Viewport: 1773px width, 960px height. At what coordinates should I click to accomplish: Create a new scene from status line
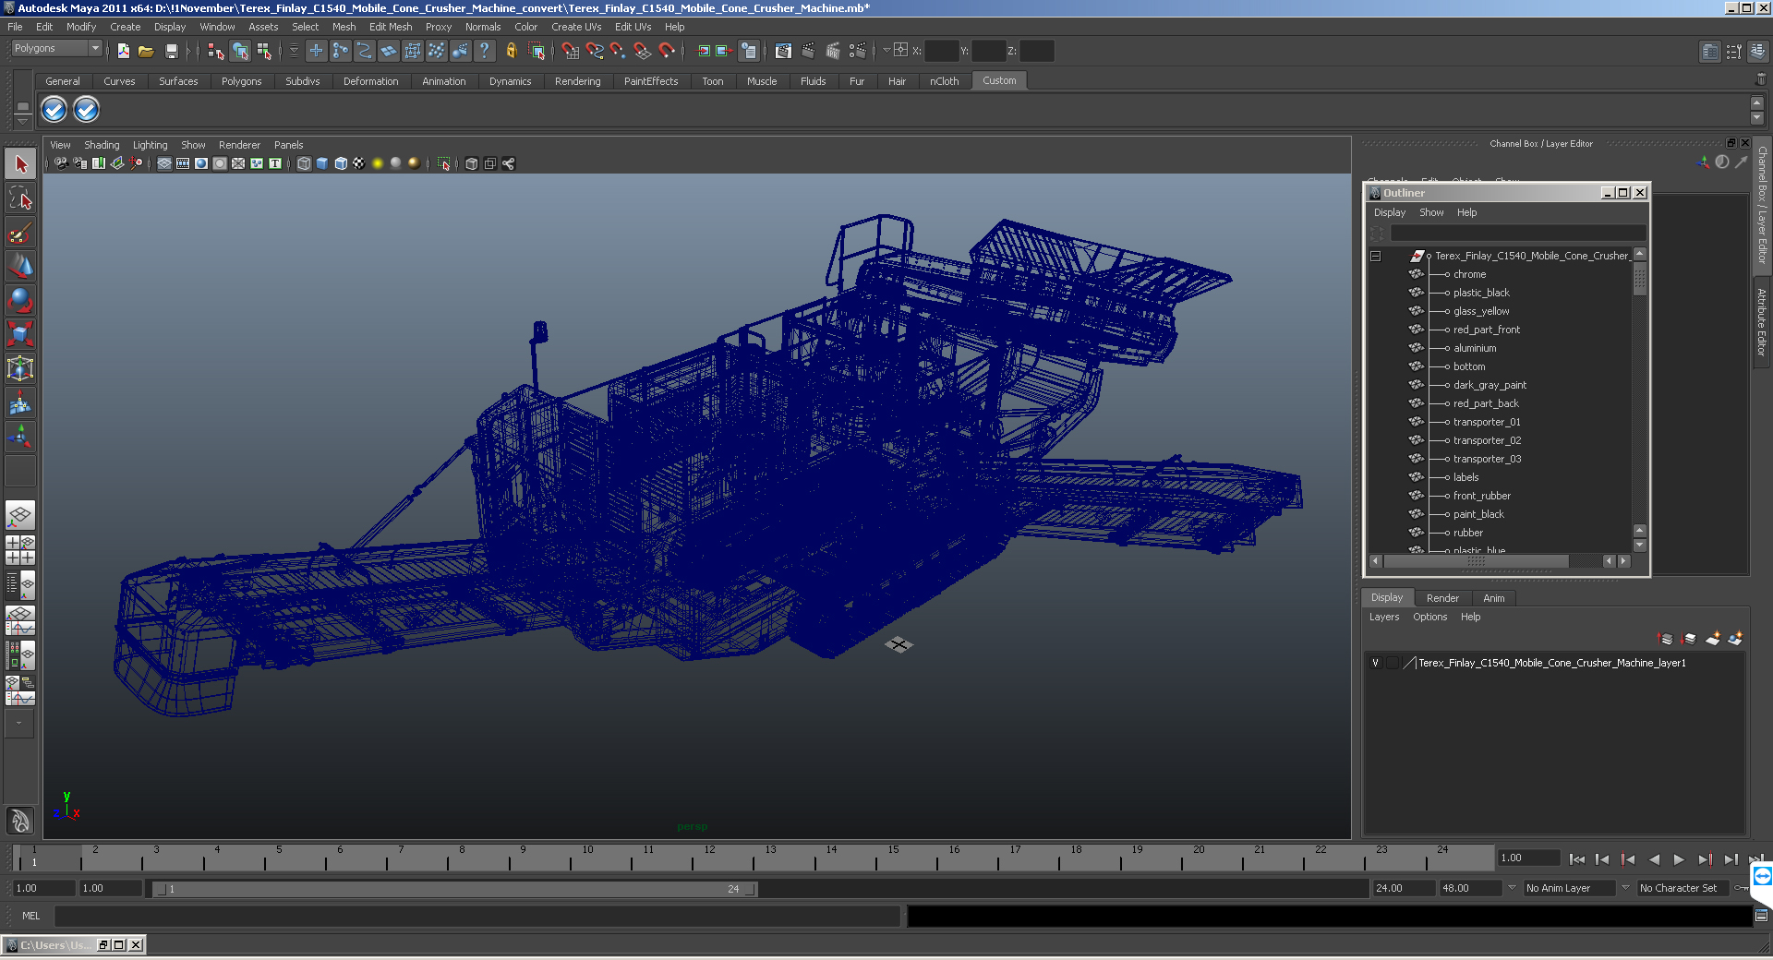point(123,51)
